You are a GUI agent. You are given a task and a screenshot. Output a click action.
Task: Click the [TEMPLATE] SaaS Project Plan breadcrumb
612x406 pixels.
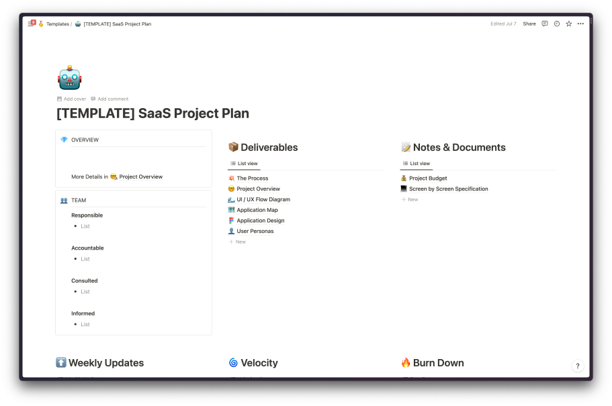(118, 23)
